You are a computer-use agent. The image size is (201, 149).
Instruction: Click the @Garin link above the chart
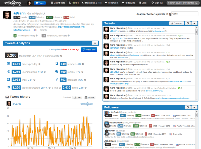point(17,104)
